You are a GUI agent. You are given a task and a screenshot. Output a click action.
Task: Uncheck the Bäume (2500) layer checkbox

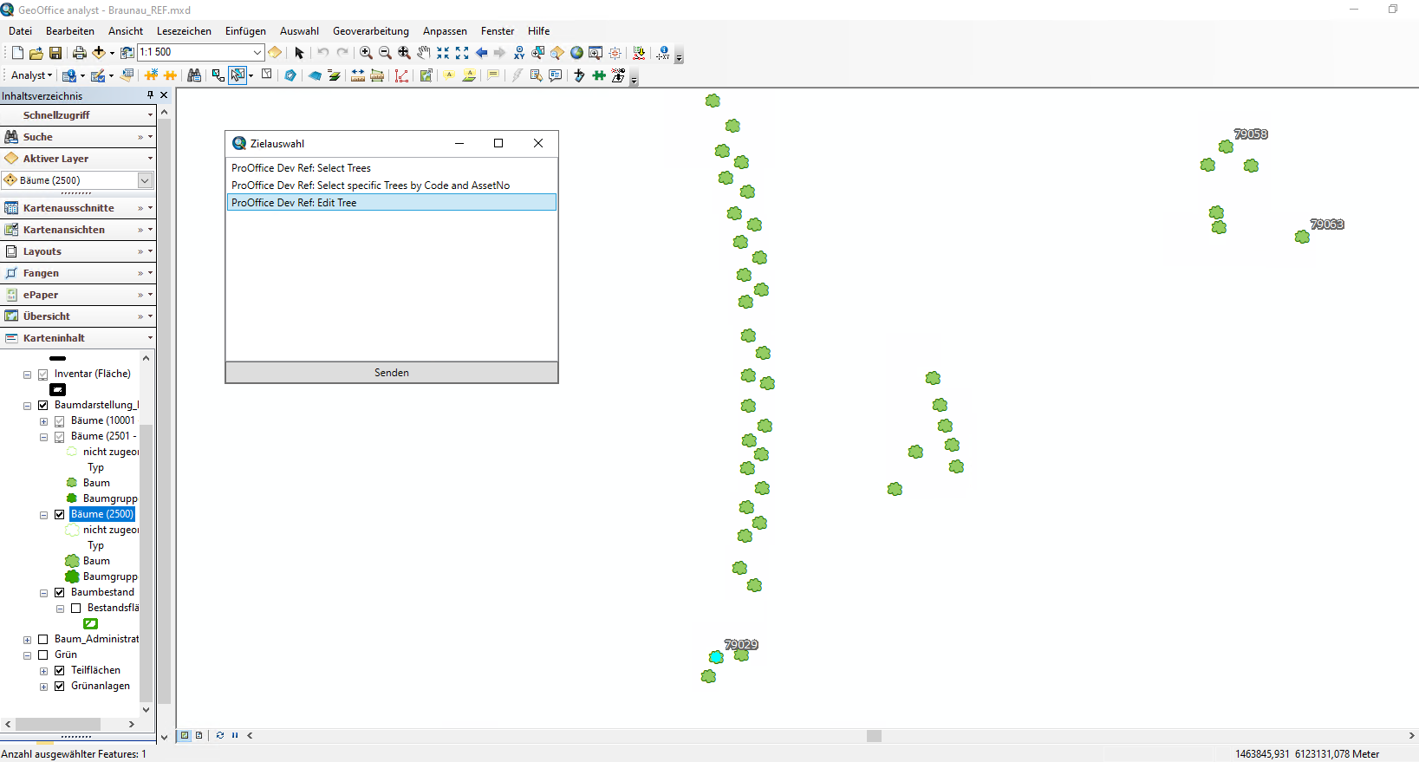(x=60, y=514)
